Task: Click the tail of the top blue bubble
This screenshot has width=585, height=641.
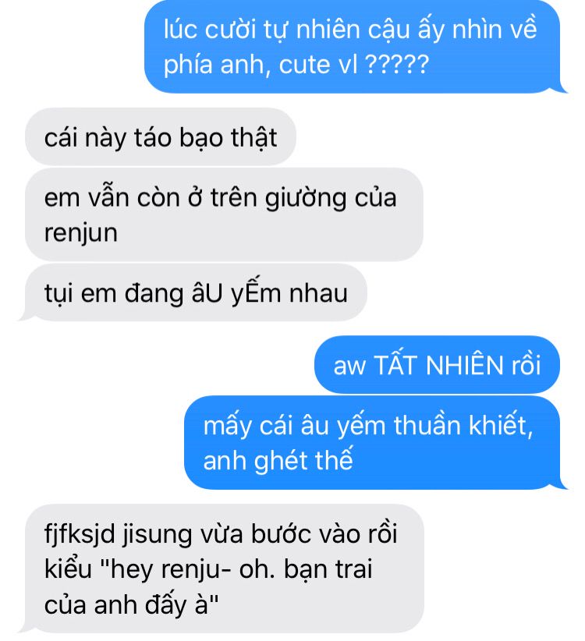Action: [x=561, y=88]
